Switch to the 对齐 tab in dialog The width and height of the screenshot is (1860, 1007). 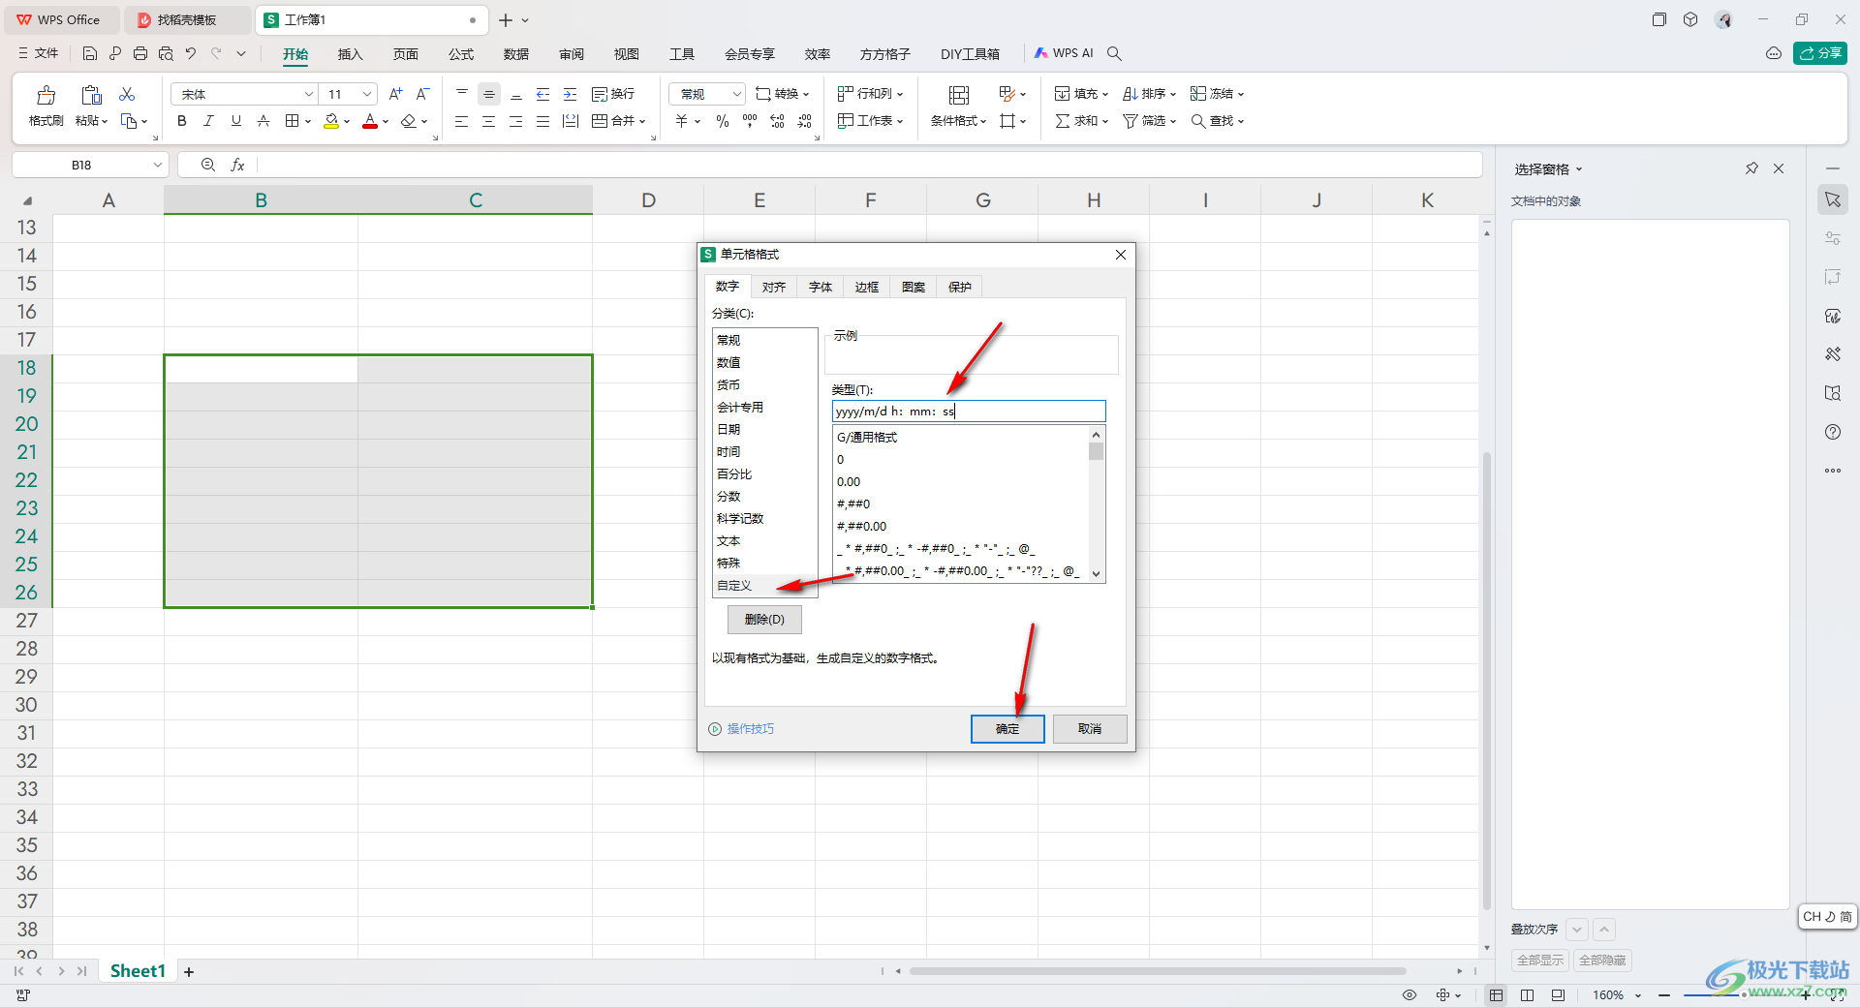(x=773, y=287)
